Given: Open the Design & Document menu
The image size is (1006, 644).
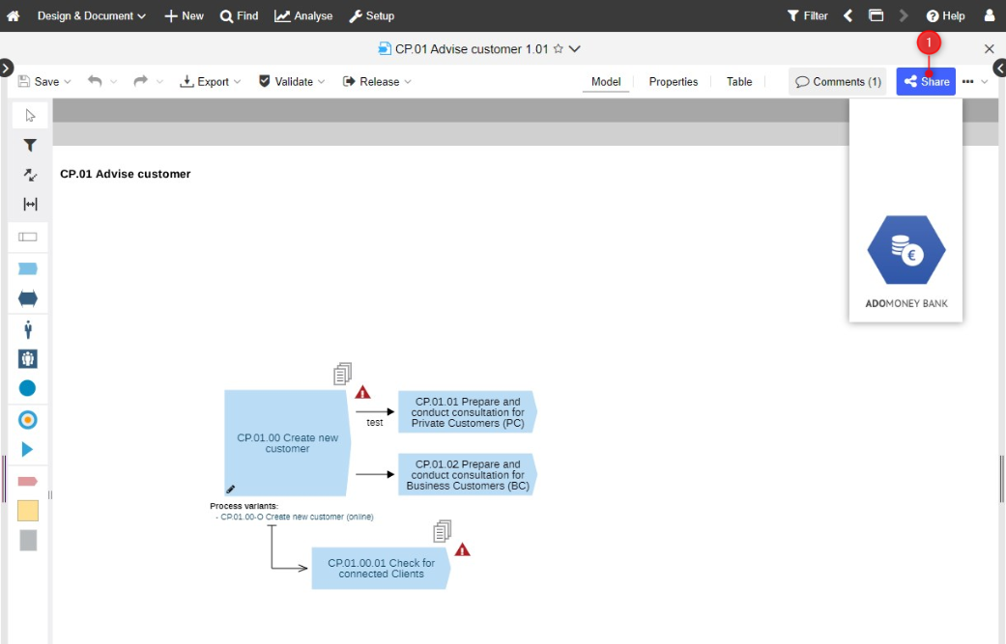Looking at the screenshot, I should click(91, 16).
